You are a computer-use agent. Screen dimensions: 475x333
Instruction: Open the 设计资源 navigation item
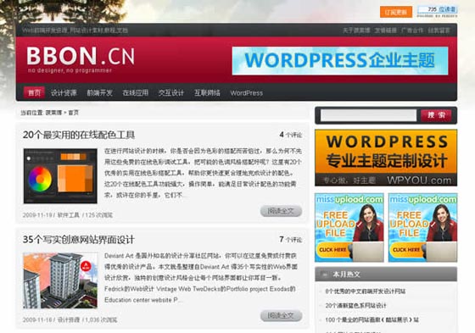(x=64, y=93)
